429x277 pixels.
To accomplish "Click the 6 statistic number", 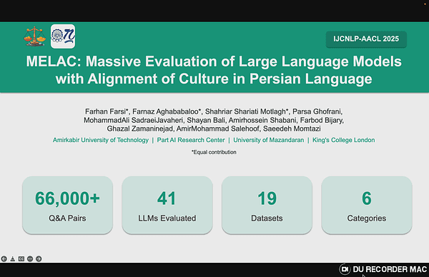I will pos(367,198).
